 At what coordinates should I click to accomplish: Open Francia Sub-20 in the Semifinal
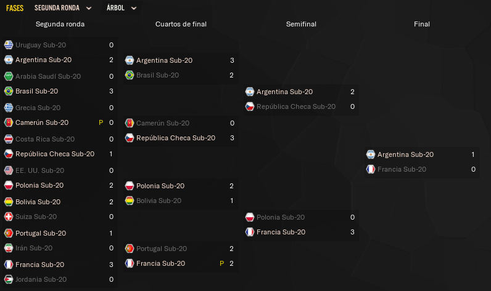click(281, 232)
